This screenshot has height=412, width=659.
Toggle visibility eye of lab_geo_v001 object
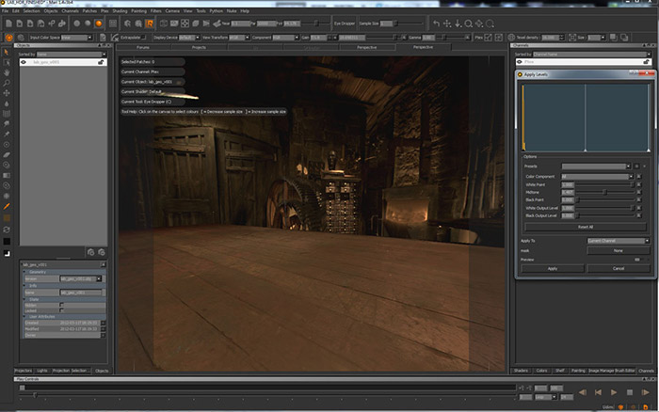(24, 62)
